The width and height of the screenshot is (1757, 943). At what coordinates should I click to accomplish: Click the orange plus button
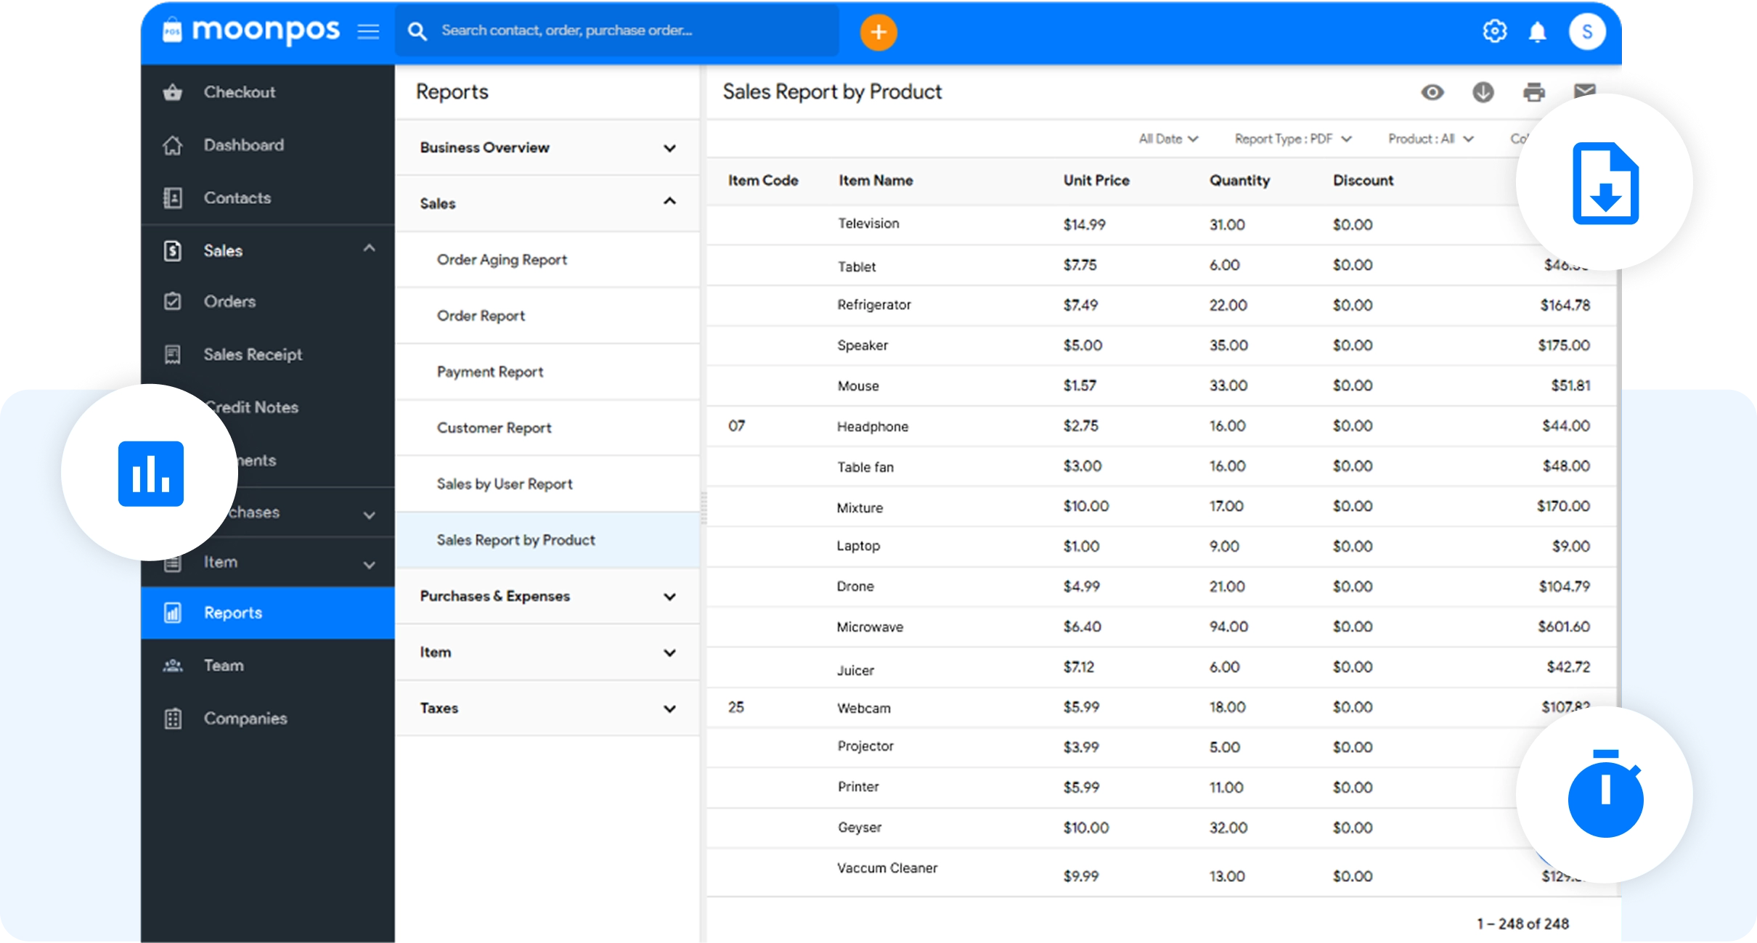click(x=879, y=32)
